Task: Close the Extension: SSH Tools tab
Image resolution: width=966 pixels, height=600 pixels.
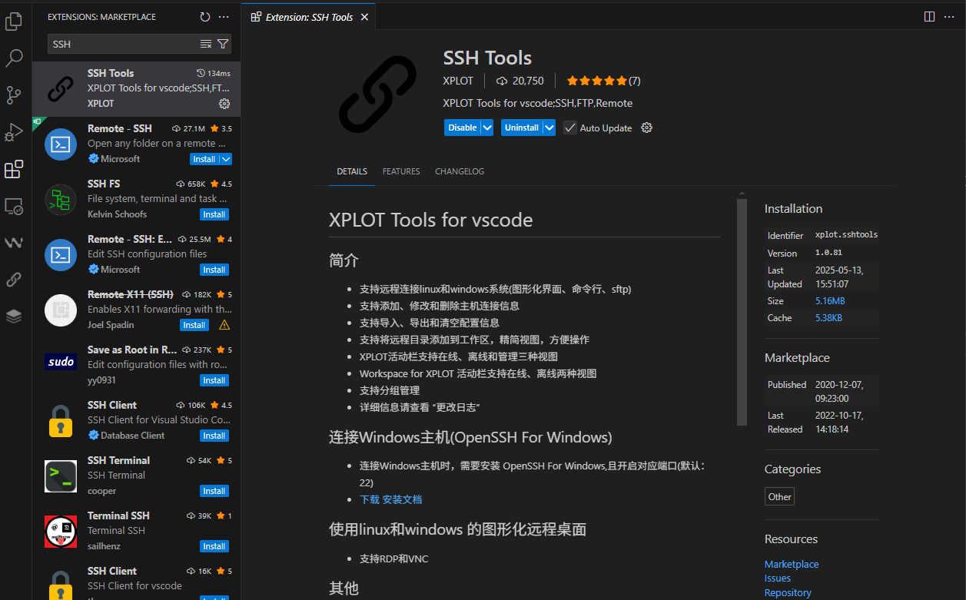Action: coord(364,17)
